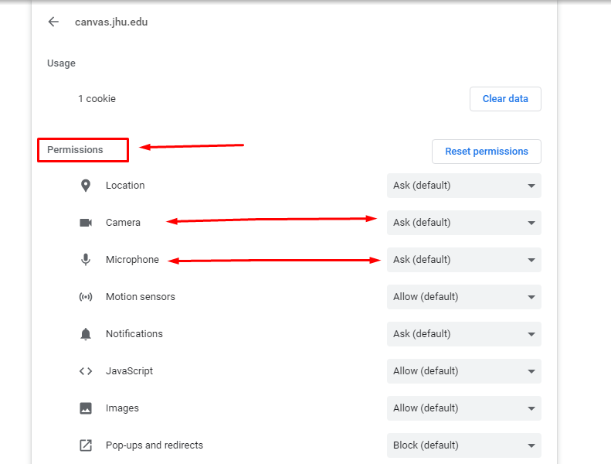Open the Pop-ups and redirects dropdown
This screenshot has height=464, width=611.
[463, 445]
